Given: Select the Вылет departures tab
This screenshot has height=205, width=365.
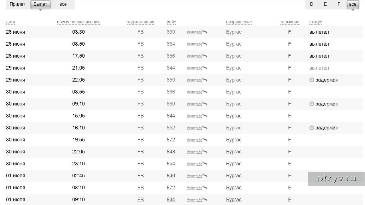Looking at the screenshot, I should (40, 4).
